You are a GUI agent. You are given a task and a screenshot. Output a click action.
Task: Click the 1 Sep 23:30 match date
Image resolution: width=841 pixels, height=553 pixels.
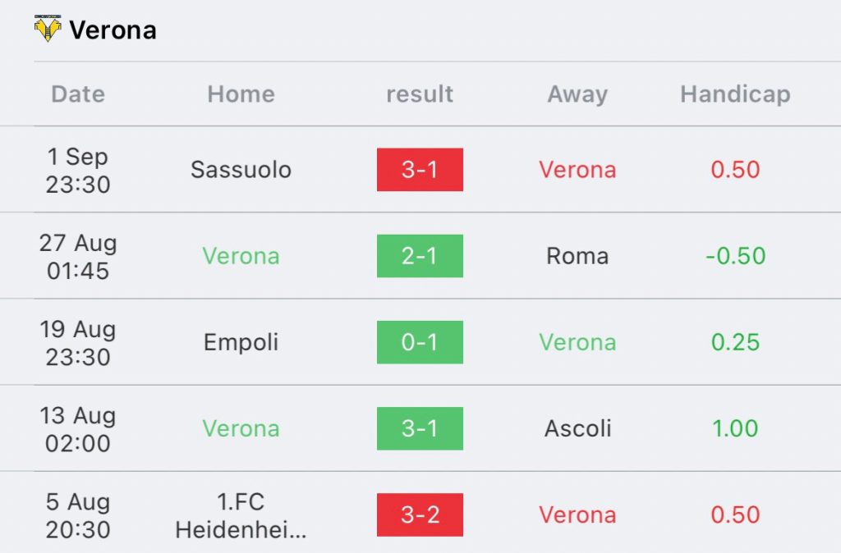coord(78,171)
